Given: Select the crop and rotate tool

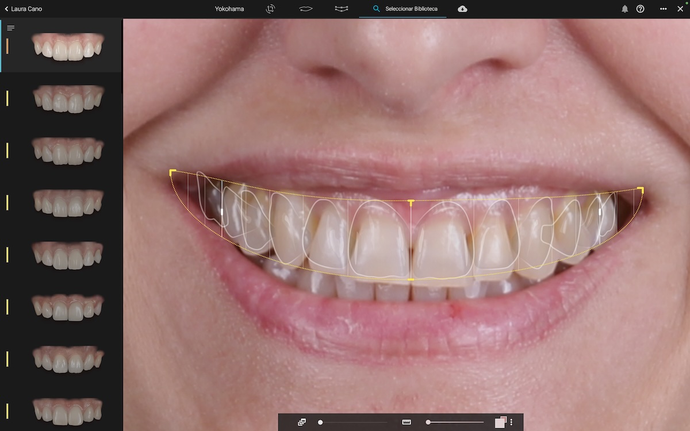Looking at the screenshot, I should tap(270, 9).
